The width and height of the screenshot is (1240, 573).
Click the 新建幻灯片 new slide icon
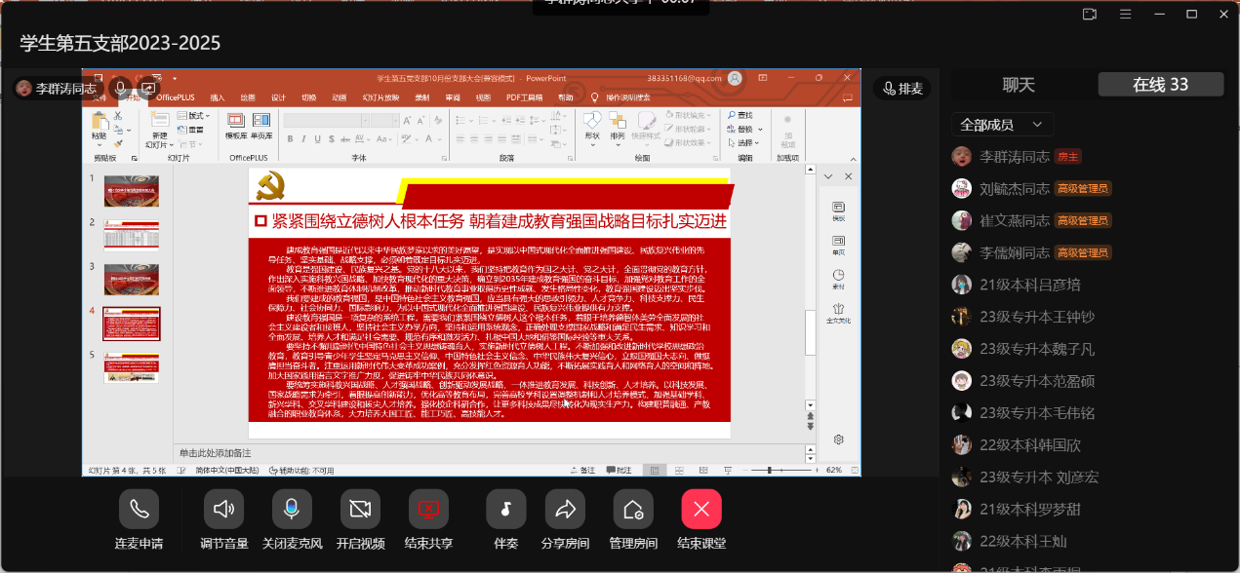pos(159,125)
